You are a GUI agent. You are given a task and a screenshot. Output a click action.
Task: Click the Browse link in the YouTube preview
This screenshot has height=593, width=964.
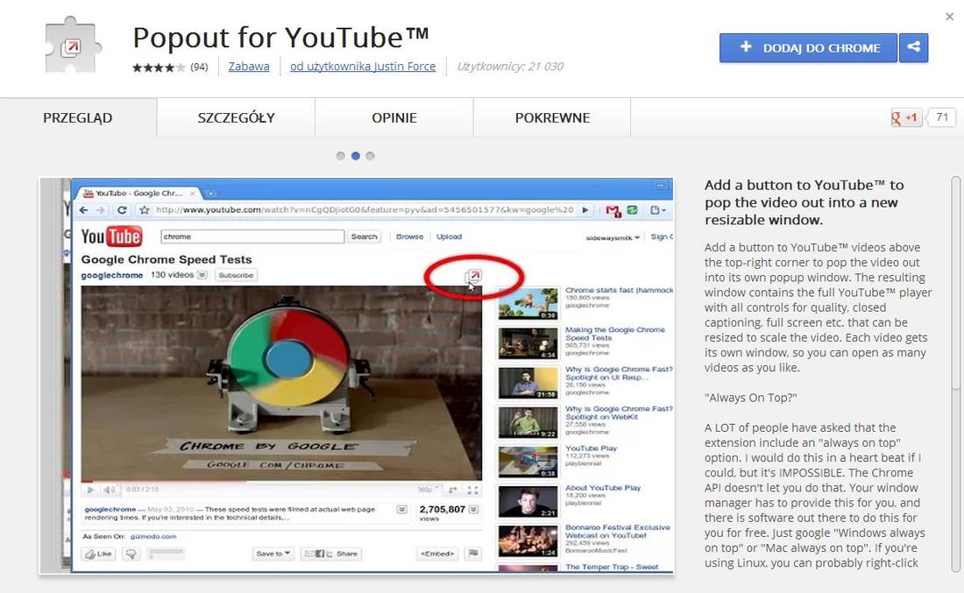tap(409, 236)
